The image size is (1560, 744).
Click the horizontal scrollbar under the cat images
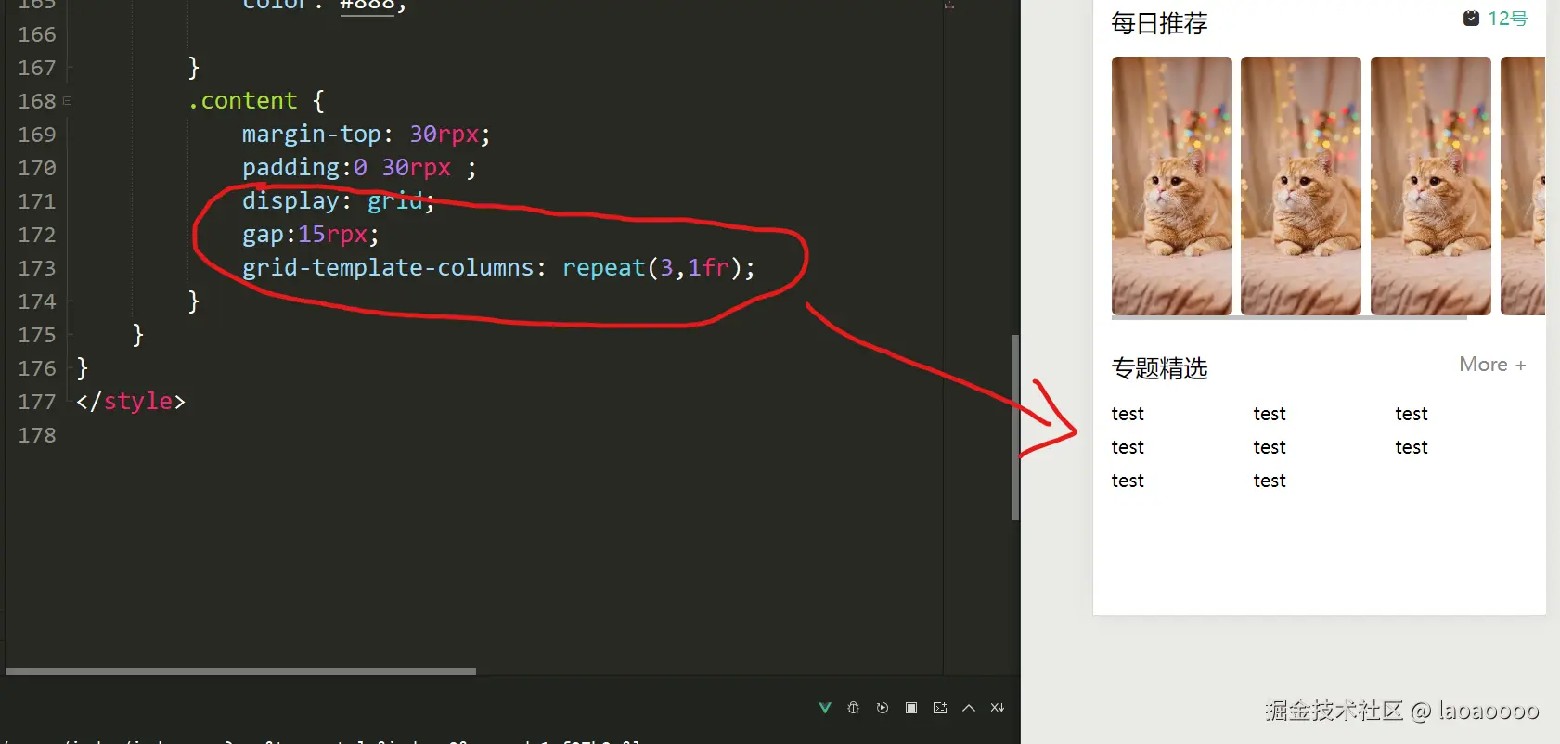[1289, 317]
